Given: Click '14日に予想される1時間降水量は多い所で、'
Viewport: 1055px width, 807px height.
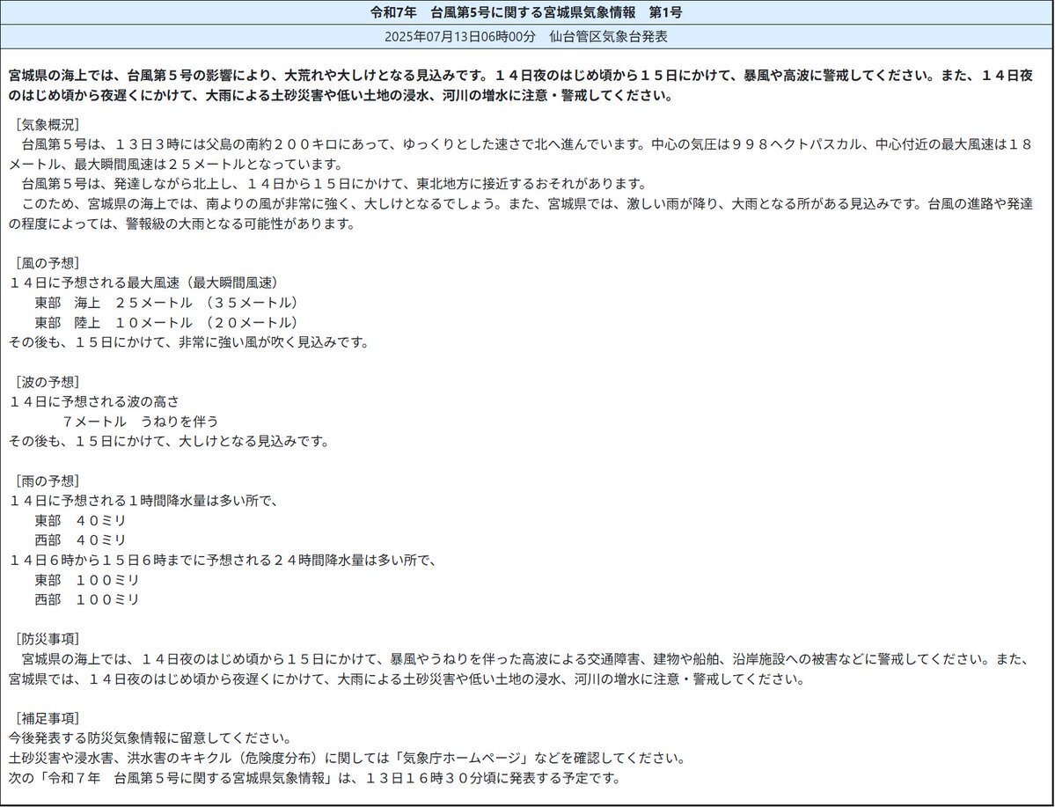Looking at the screenshot, I should [x=144, y=501].
